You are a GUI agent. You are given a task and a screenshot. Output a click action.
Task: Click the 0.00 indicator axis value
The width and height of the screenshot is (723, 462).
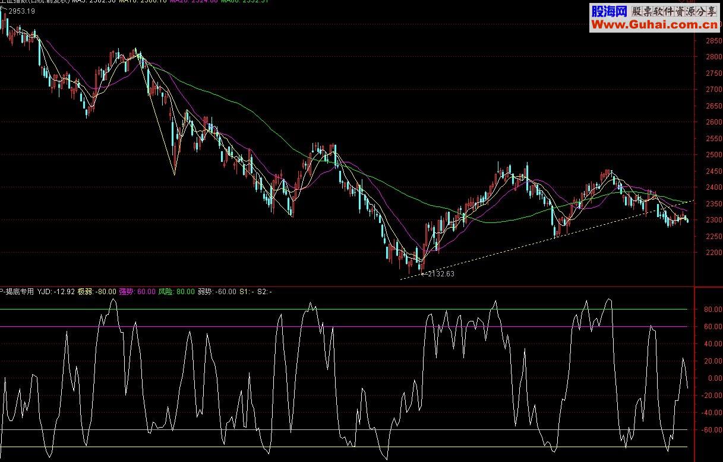click(715, 378)
